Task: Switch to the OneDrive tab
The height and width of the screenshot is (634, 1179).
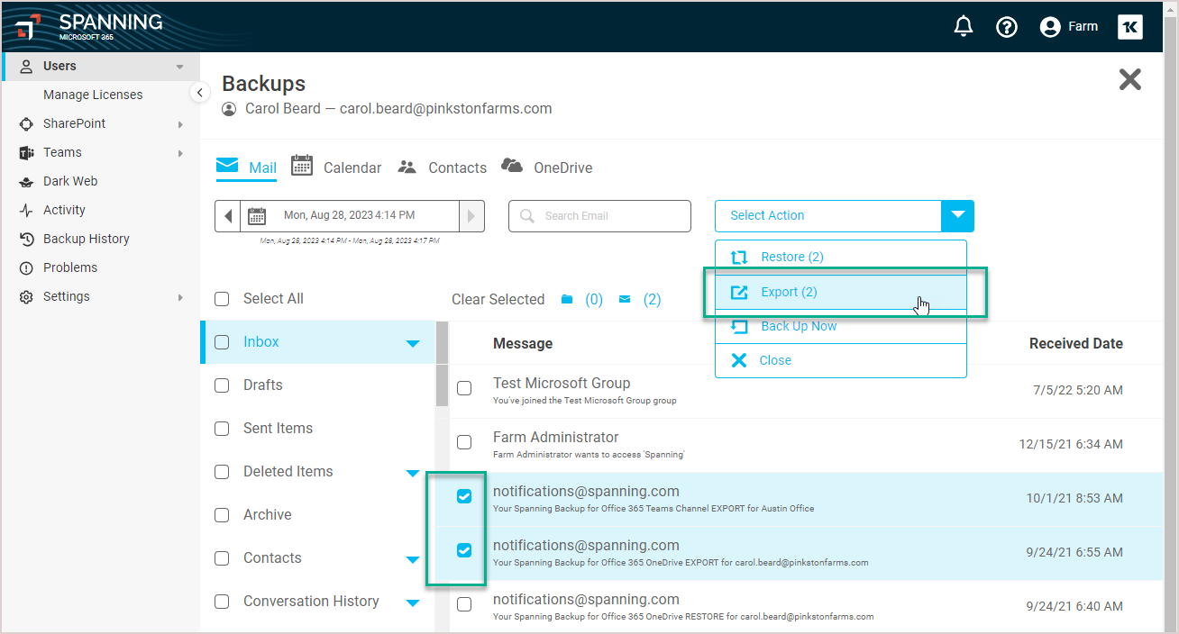Action: click(x=546, y=168)
